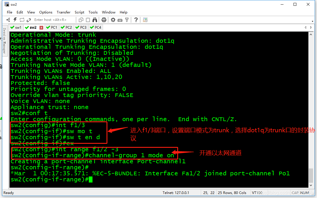Maximize the sw2 window
This screenshot has width=317, height=198.
point(295,5)
